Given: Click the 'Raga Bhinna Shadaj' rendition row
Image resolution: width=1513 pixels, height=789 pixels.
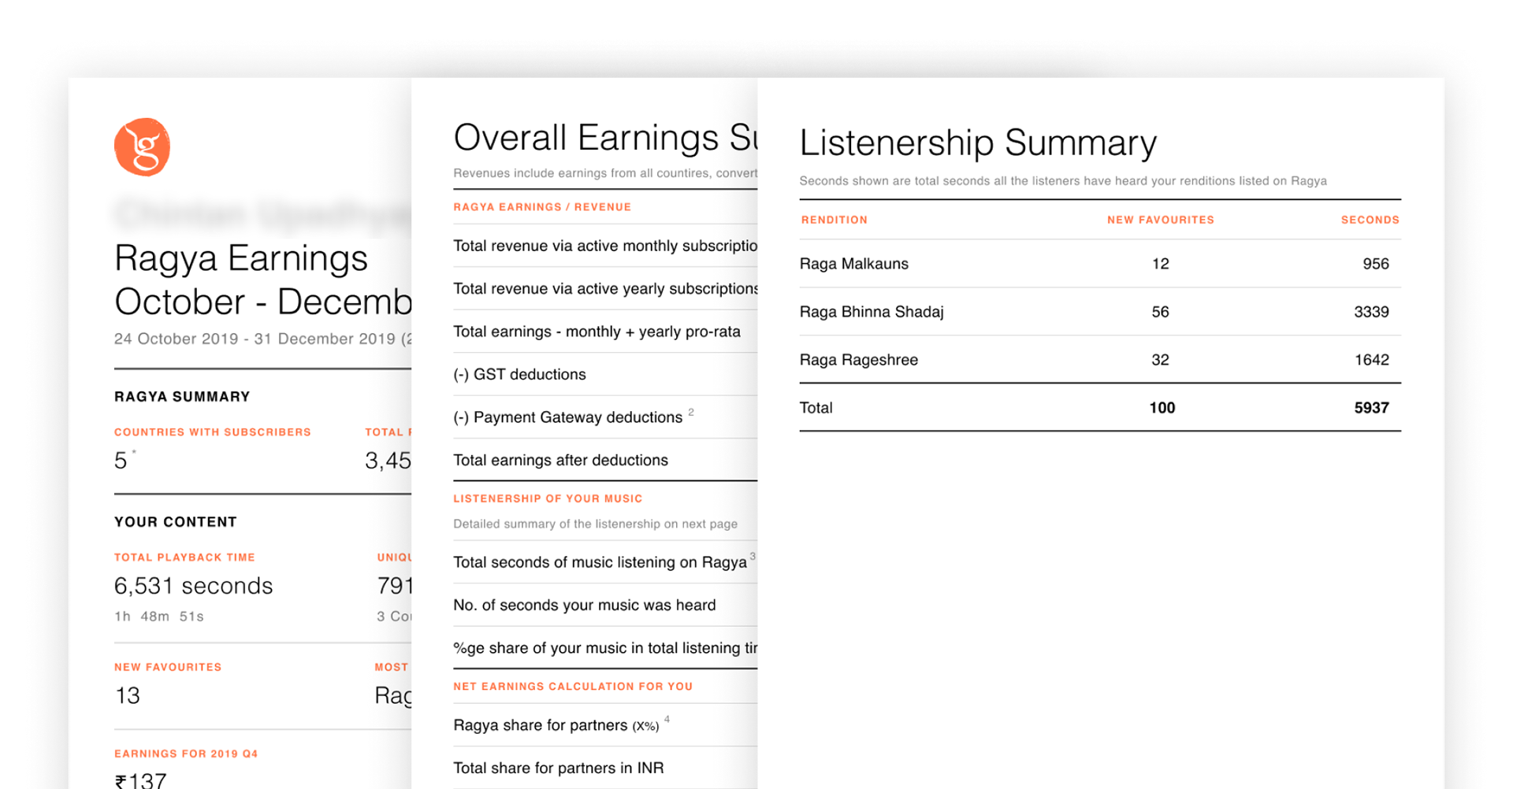Looking at the screenshot, I should click(x=1100, y=312).
